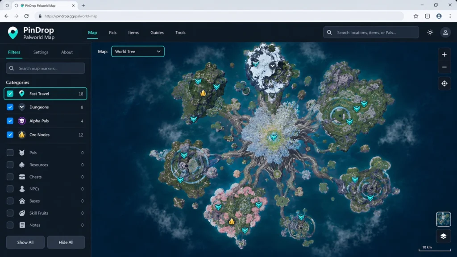
Task: Zoom out with the minus button
Action: click(444, 67)
